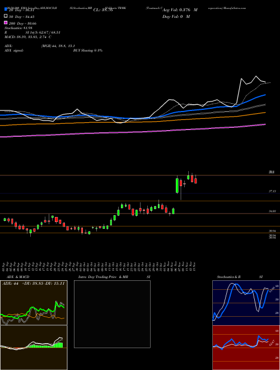Click the 'Intra Day Trading Price & MR' title

[x=103, y=277]
